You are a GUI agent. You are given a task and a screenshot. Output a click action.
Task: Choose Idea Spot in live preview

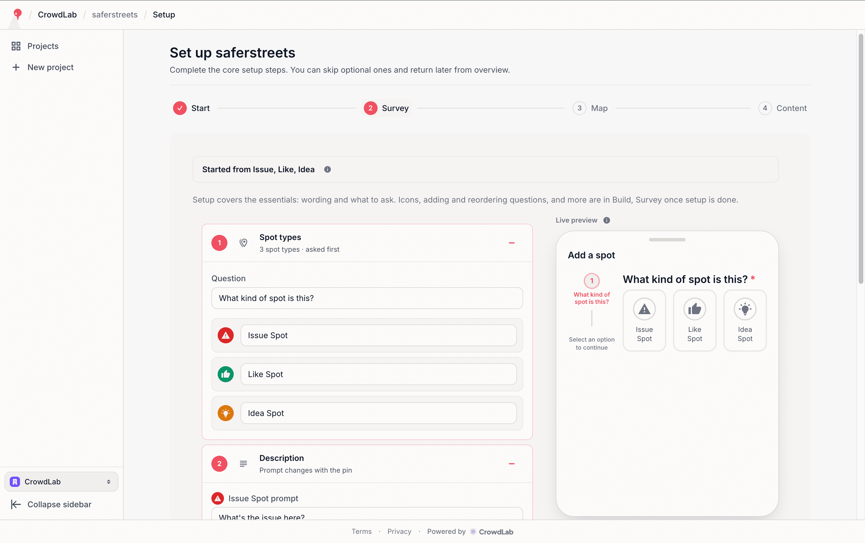(x=745, y=320)
